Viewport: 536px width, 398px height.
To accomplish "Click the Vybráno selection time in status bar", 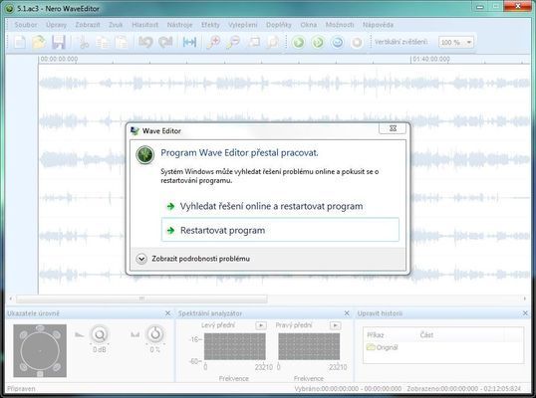I will tap(348, 389).
